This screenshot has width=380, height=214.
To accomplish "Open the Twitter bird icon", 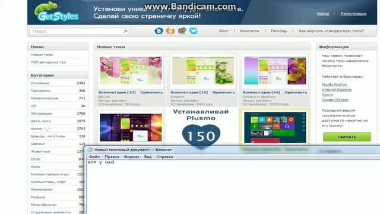I will pos(194,31).
